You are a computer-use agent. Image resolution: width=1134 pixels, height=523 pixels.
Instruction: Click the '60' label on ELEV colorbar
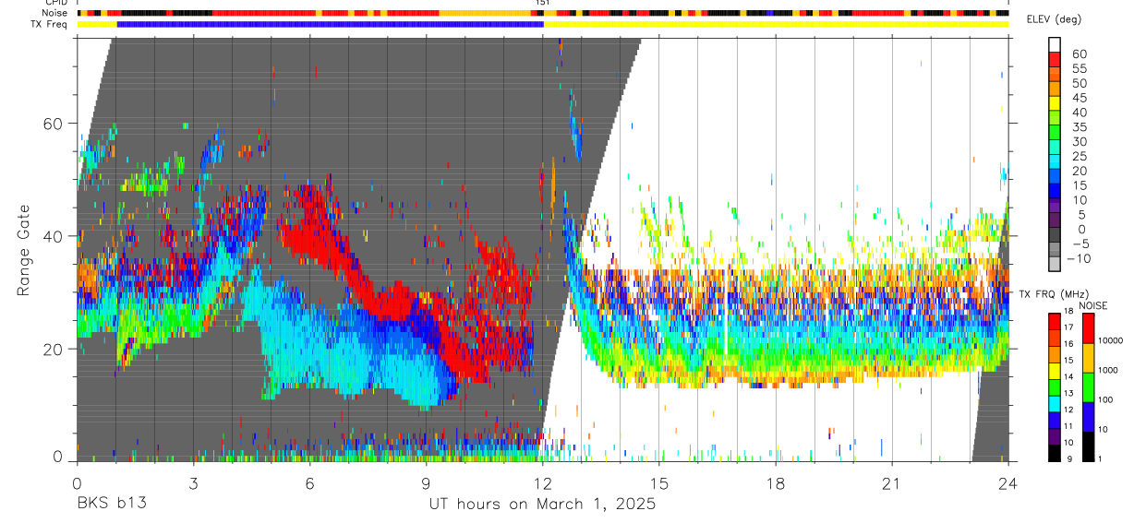tap(1079, 54)
